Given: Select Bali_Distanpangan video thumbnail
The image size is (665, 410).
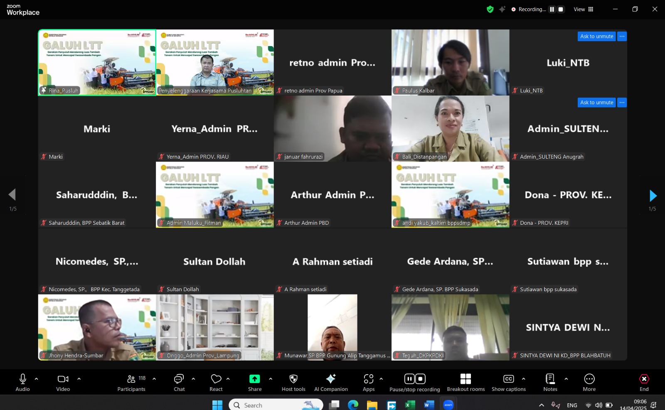Looking at the screenshot, I should tap(450, 129).
